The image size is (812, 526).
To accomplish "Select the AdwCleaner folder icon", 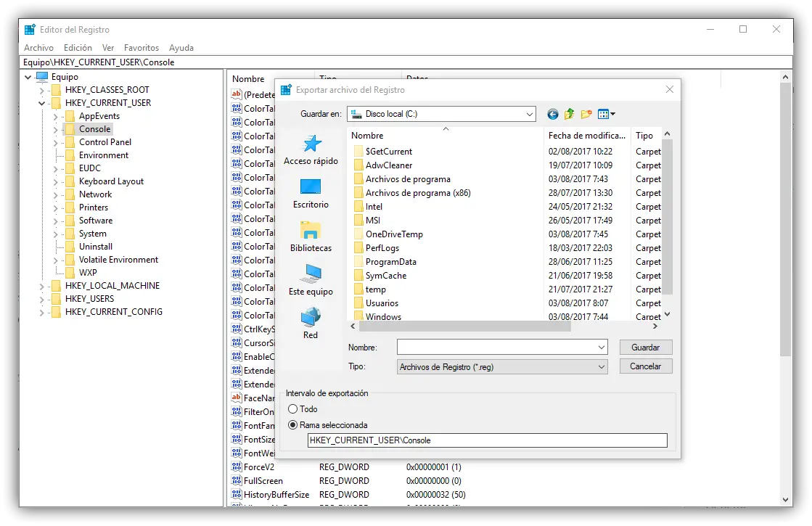I will 358,165.
